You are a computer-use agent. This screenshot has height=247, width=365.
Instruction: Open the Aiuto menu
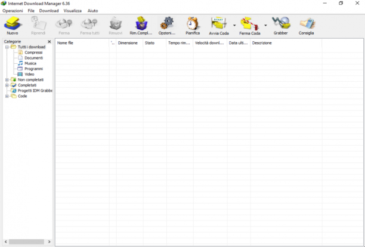92,11
